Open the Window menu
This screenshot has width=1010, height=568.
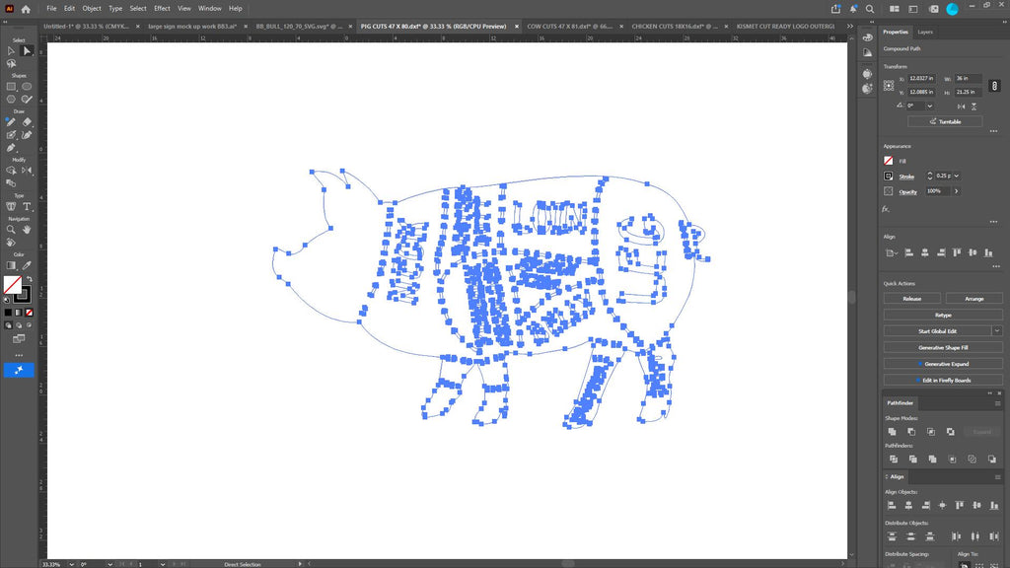[x=209, y=8]
